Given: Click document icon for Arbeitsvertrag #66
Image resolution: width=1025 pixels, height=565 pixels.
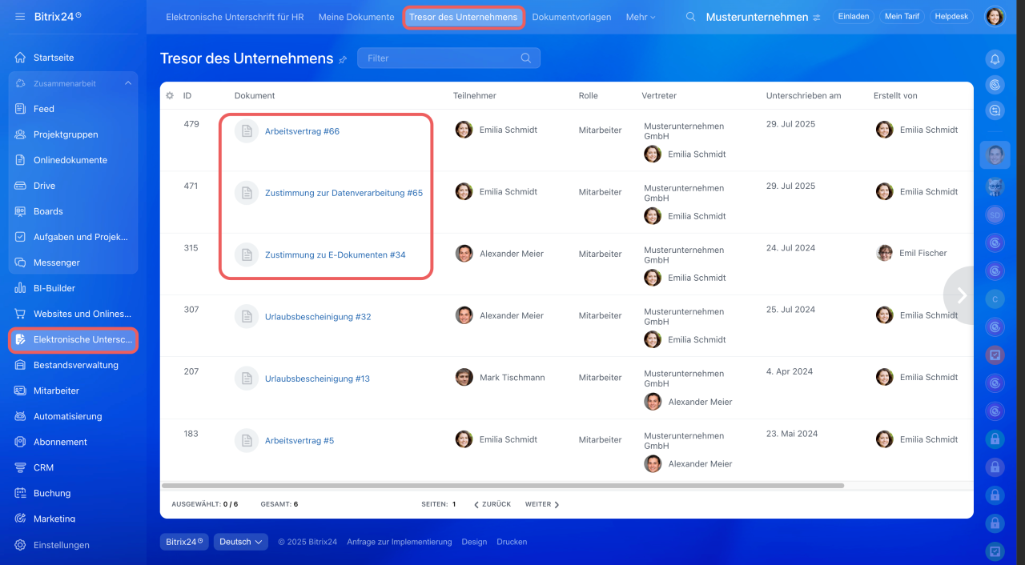Looking at the screenshot, I should pyautogui.click(x=247, y=131).
